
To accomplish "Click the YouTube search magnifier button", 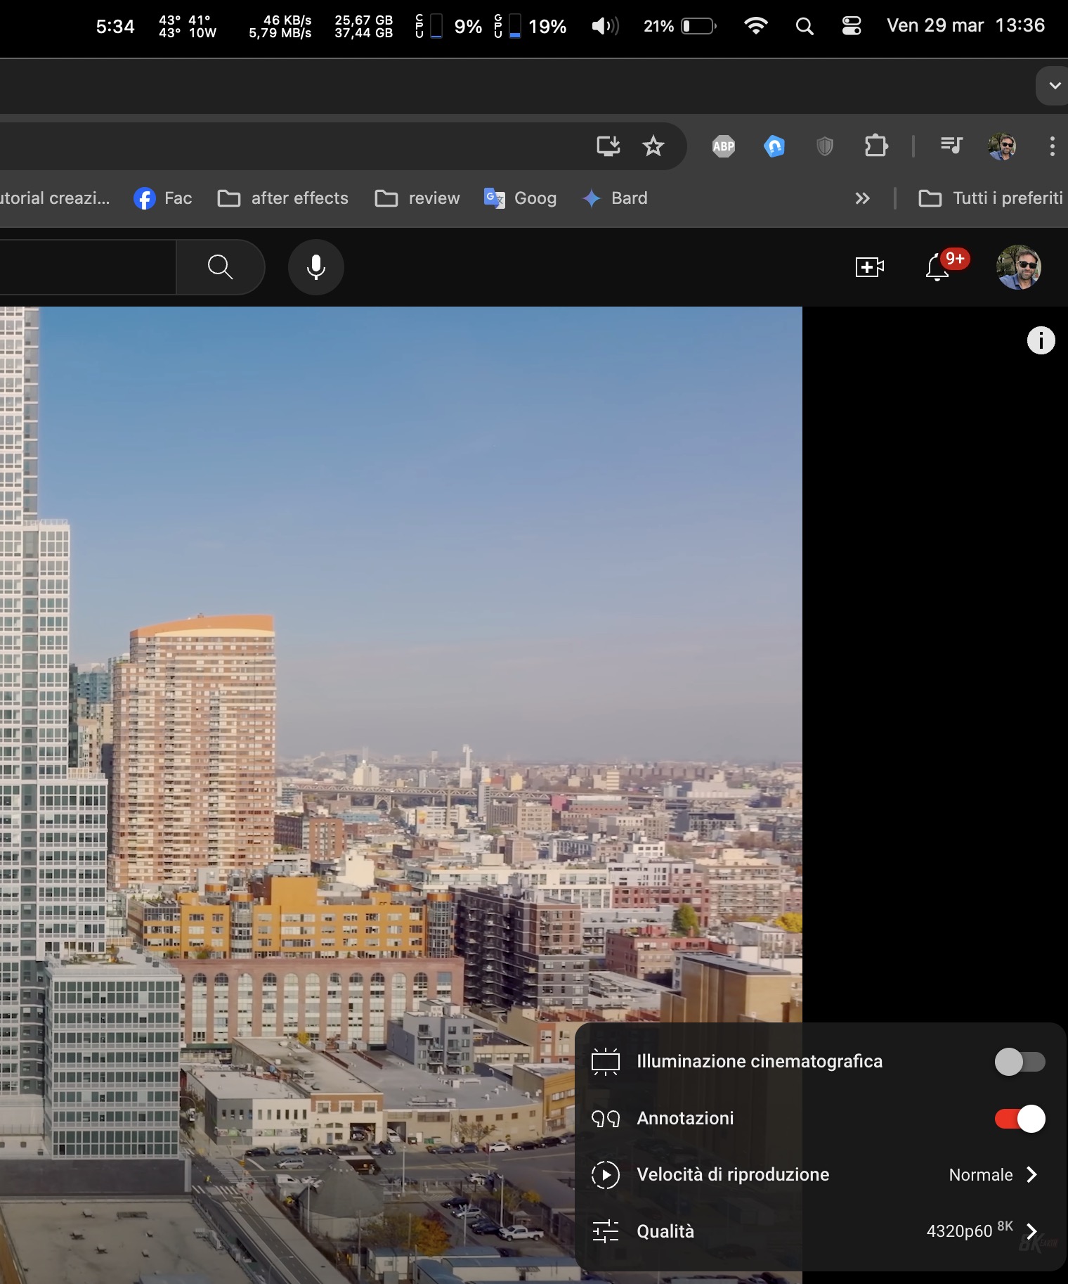I will point(220,267).
